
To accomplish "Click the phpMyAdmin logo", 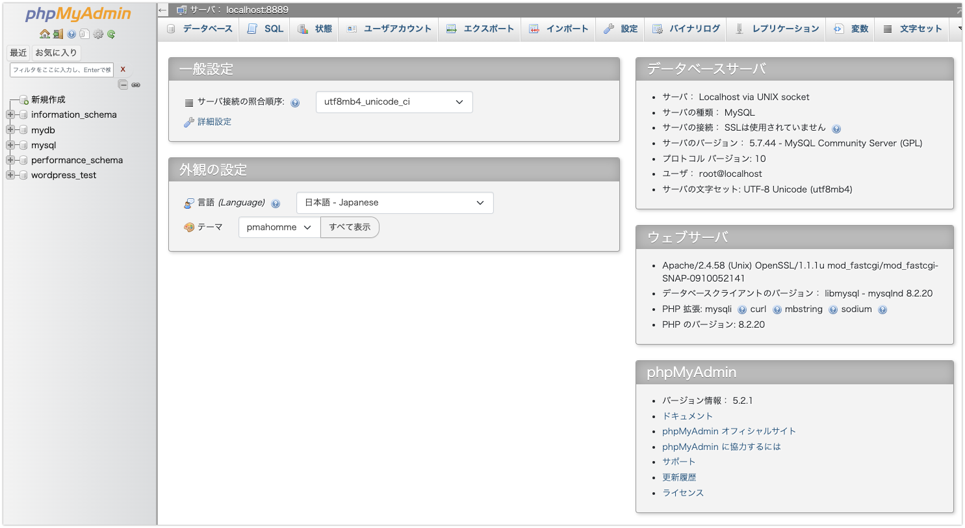I will 78,14.
